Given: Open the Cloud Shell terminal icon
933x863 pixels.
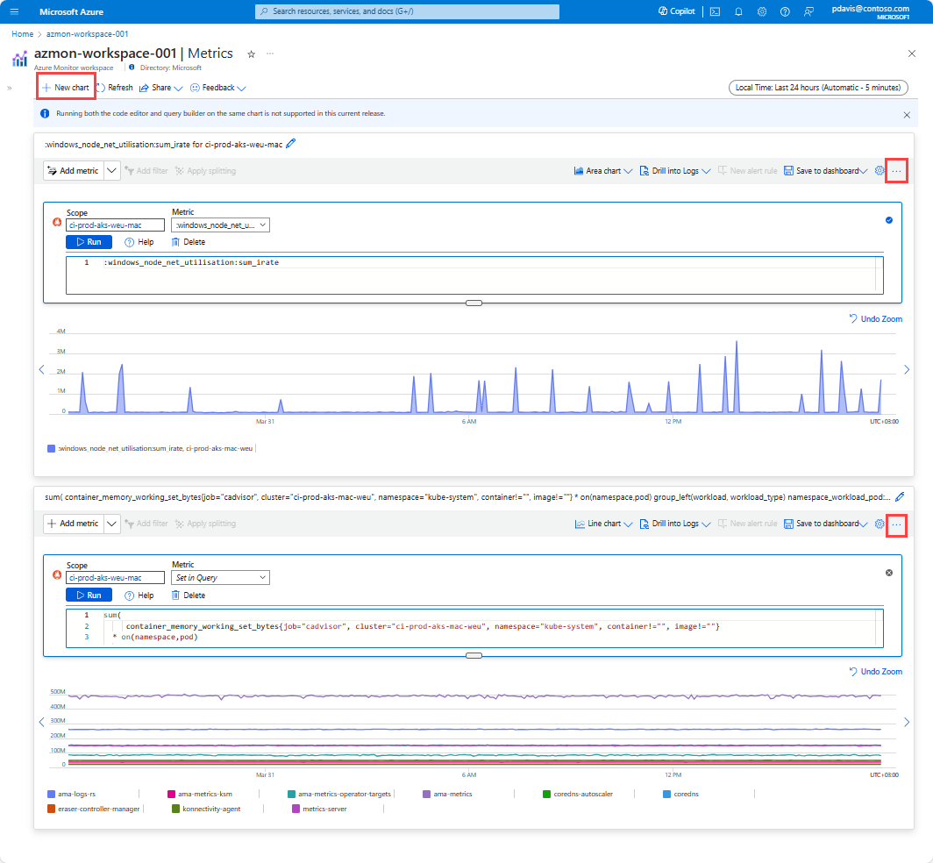Looking at the screenshot, I should tap(716, 11).
